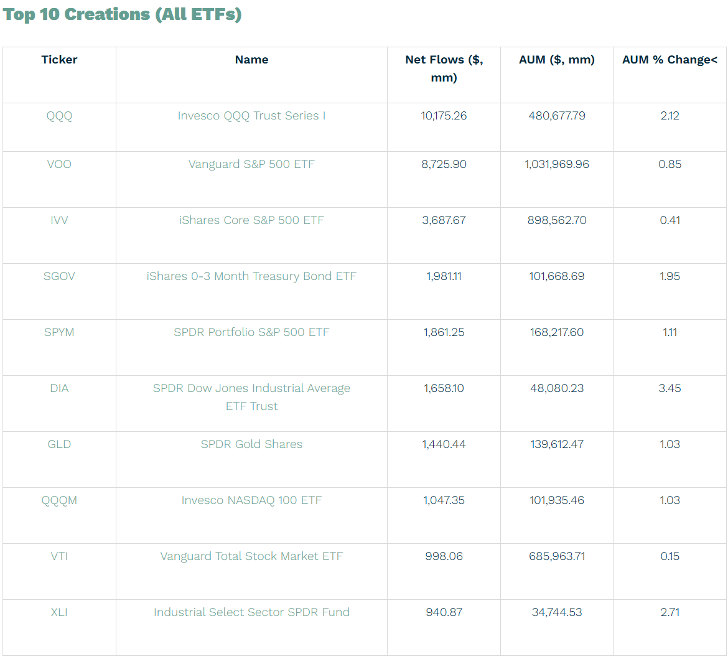Viewport: 728px width, 659px height.
Task: Click Invesco QQQ Trust Series I name
Action: click(251, 116)
